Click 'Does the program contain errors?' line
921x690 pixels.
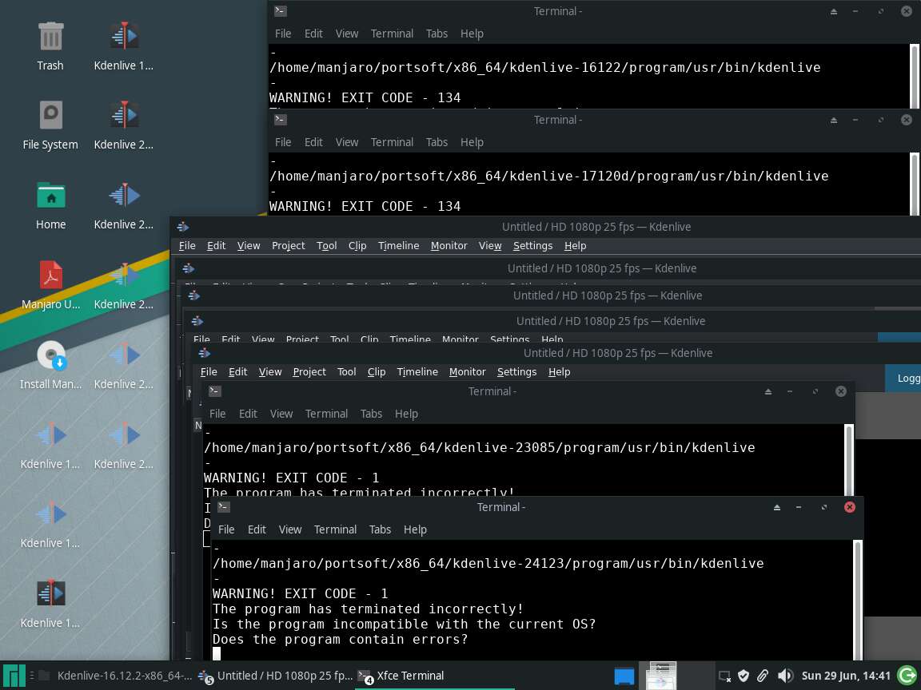[340, 640]
